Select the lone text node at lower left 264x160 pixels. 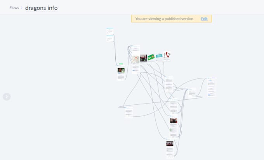point(129,112)
